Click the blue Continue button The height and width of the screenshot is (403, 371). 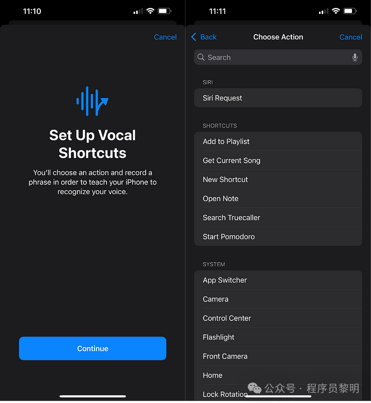point(93,348)
